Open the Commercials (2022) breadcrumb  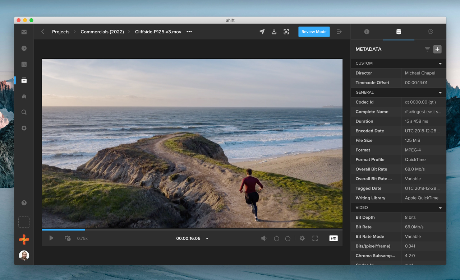(102, 32)
